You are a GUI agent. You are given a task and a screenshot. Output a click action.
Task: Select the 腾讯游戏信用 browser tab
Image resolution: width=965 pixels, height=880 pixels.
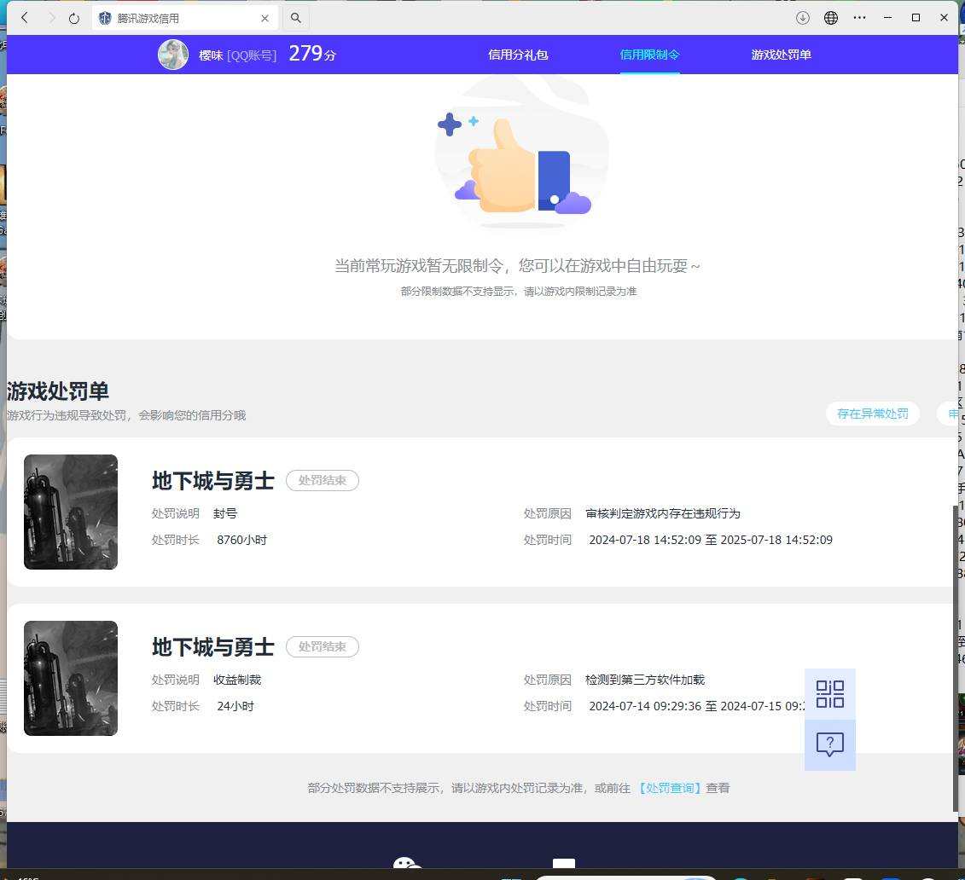click(x=184, y=18)
